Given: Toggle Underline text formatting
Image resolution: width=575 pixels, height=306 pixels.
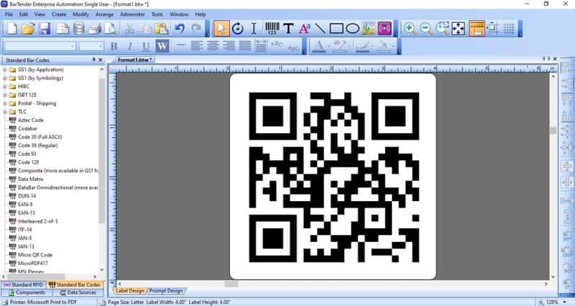Looking at the screenshot, I should tap(145, 47).
